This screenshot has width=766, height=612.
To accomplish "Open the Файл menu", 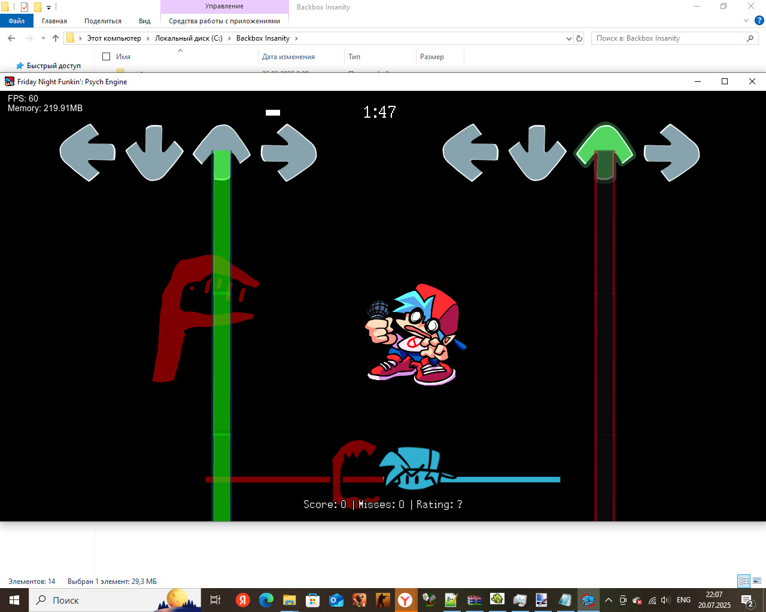I will (17, 21).
